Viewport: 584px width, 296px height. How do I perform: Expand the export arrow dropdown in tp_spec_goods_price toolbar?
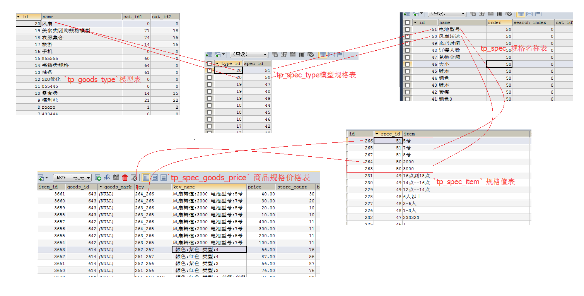(x=47, y=178)
